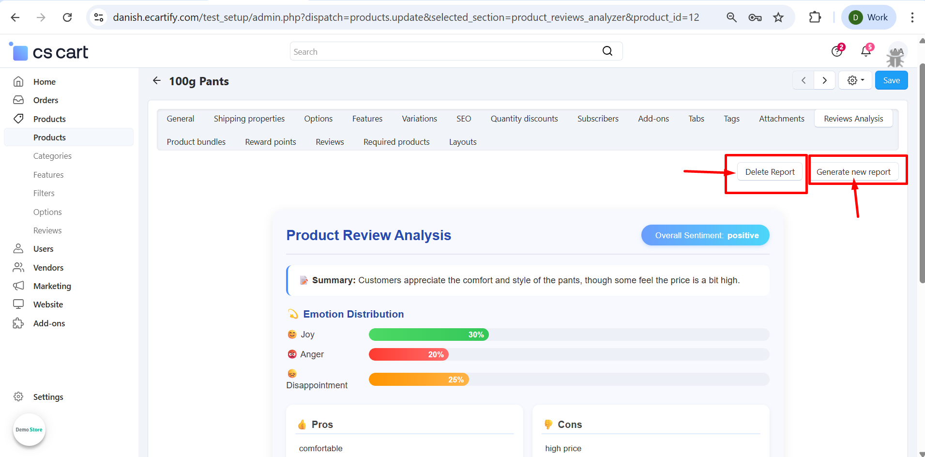
Task: Bookmark this page with the star icon
Action: [x=778, y=17]
